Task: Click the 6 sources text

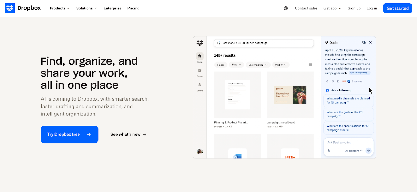Action: pos(357,81)
